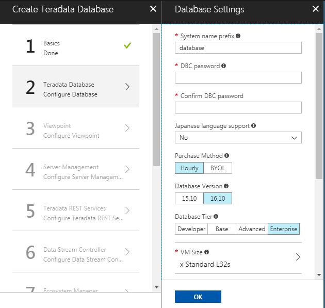Click chevron on Data Stream Controller step

click(x=127, y=252)
